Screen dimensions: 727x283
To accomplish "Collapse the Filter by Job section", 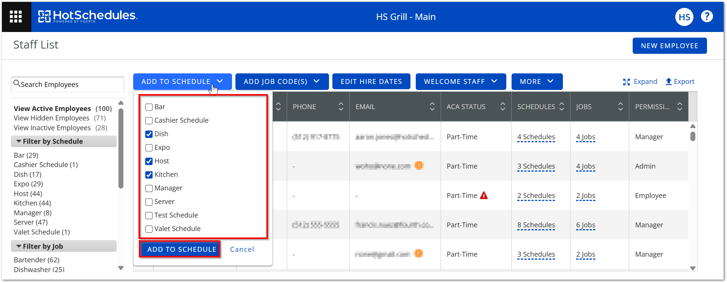I will pos(64,246).
